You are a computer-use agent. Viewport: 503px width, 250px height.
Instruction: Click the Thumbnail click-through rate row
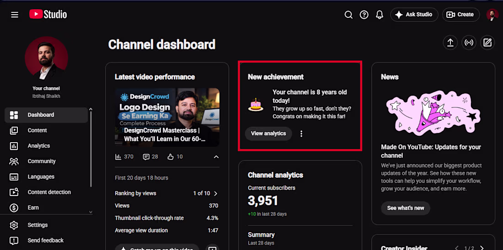click(x=167, y=218)
